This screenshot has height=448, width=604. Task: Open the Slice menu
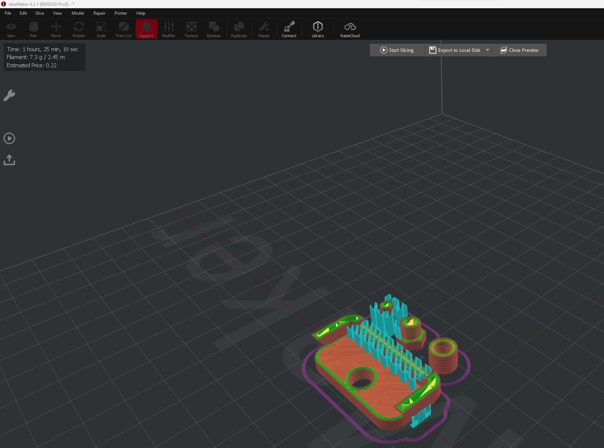click(40, 13)
